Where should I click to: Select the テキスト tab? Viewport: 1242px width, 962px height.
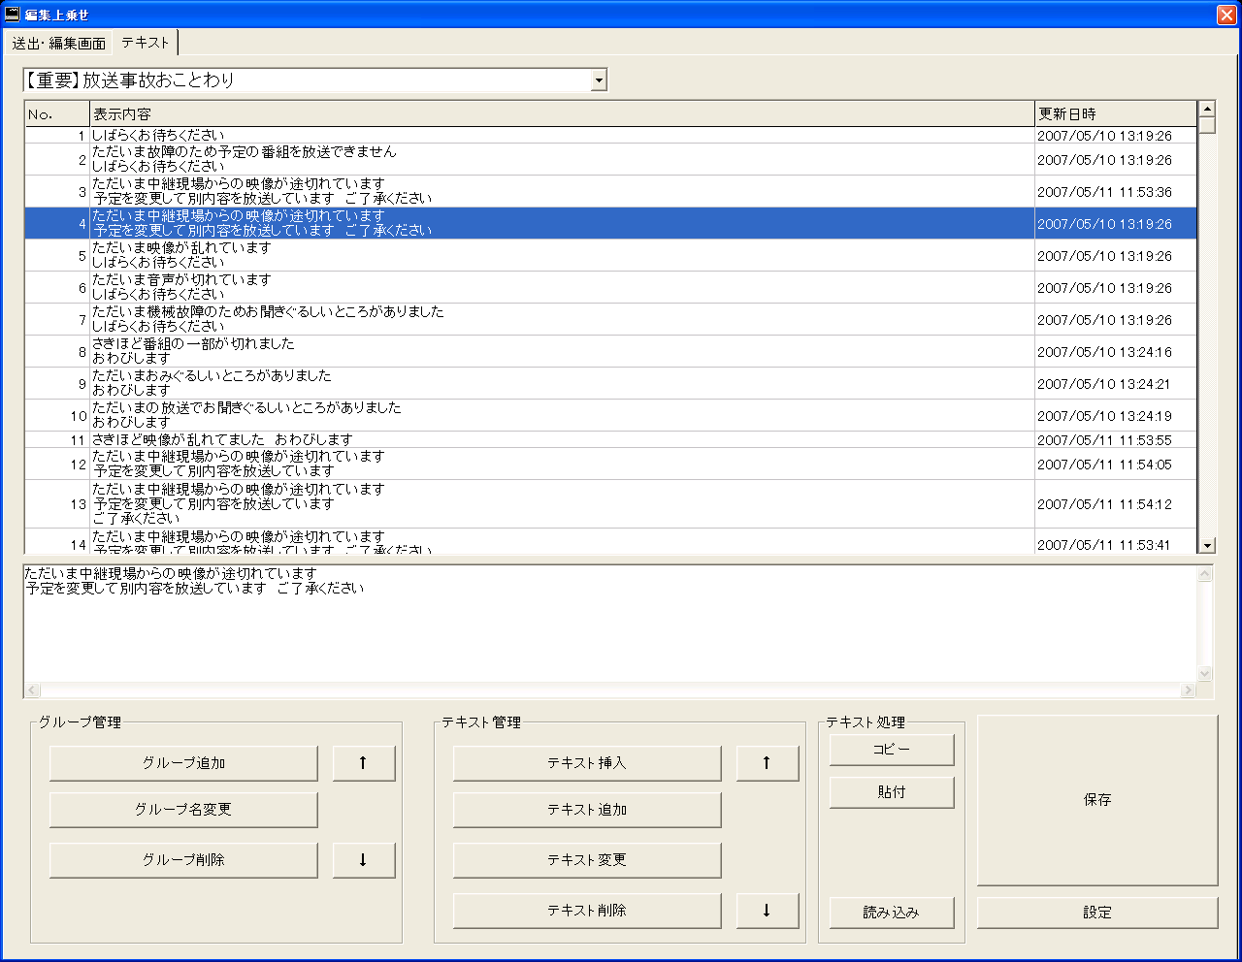click(x=146, y=42)
